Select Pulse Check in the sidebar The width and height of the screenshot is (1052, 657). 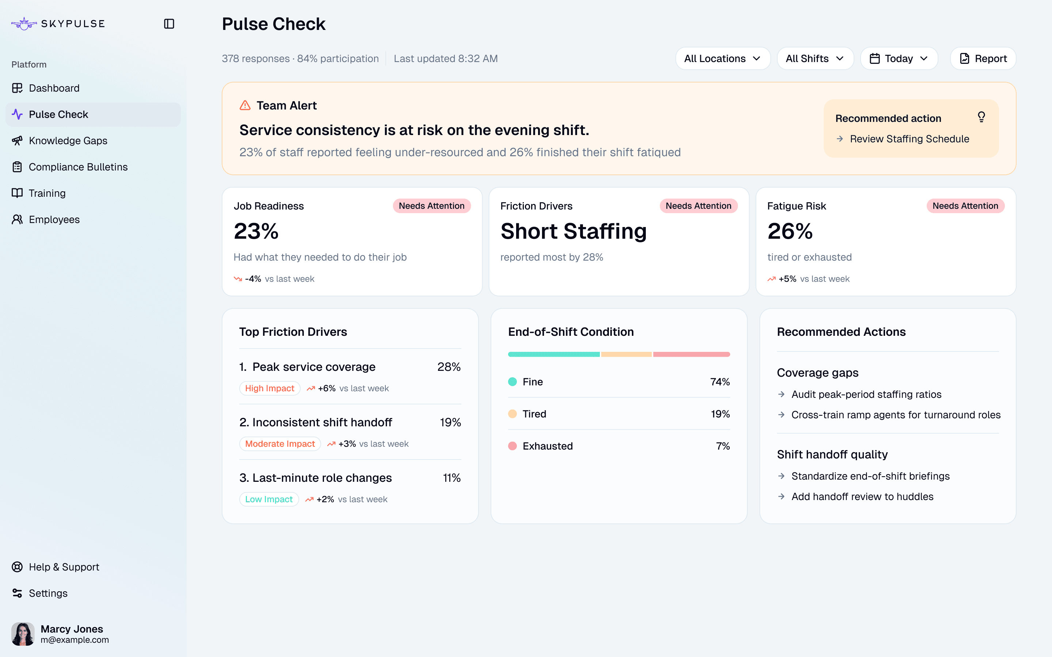point(59,114)
